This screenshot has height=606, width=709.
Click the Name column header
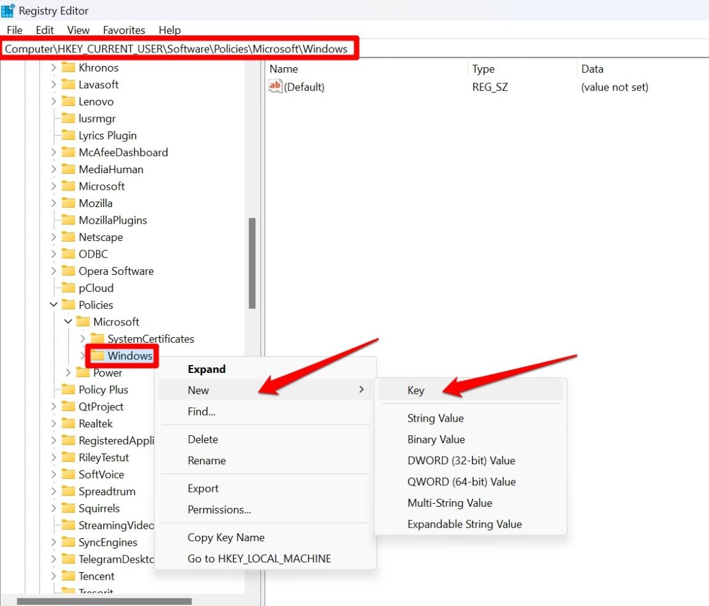(x=367, y=69)
